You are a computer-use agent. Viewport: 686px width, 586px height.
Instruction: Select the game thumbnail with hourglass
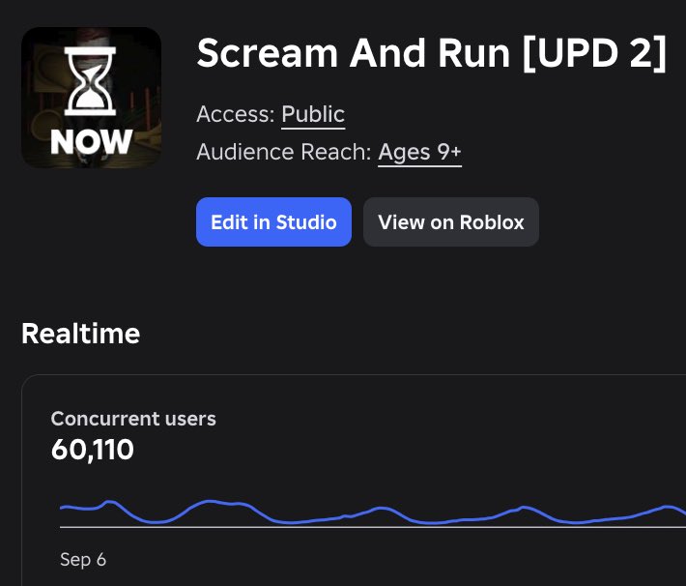click(92, 98)
